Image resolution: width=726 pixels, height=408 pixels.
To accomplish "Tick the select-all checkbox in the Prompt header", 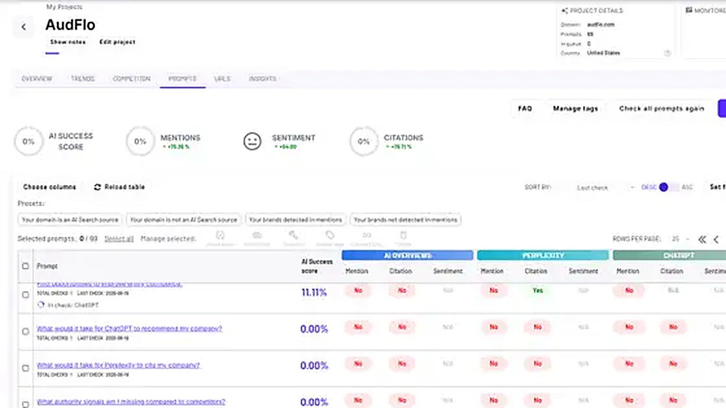I will [25, 266].
